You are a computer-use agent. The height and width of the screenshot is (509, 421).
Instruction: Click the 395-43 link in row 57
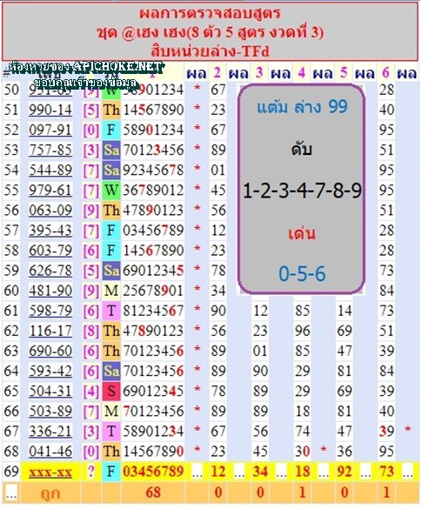50,231
